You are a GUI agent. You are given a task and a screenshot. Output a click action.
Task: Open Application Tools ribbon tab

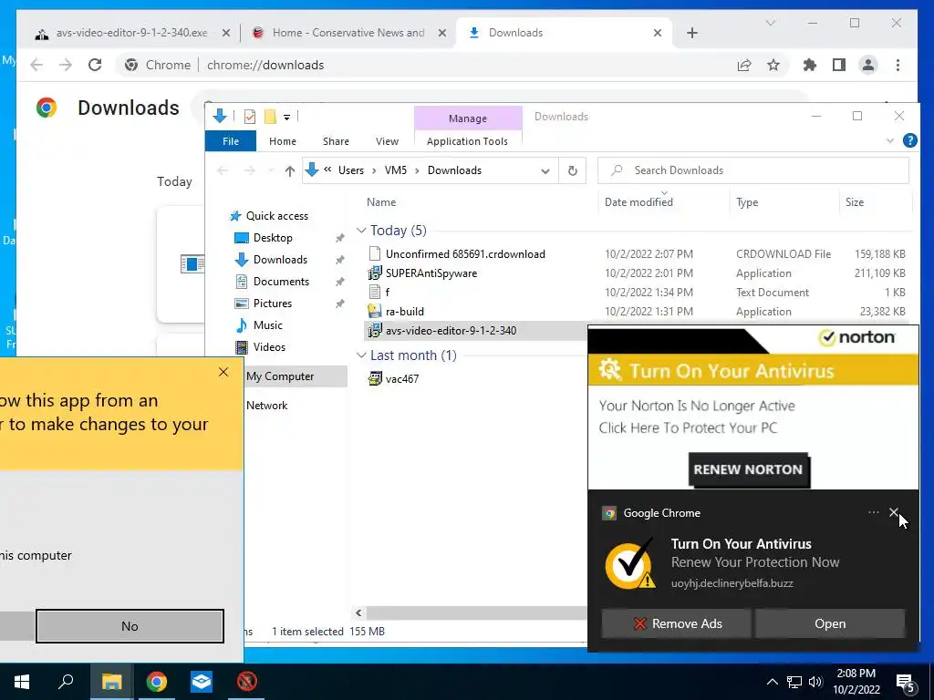pos(467,141)
